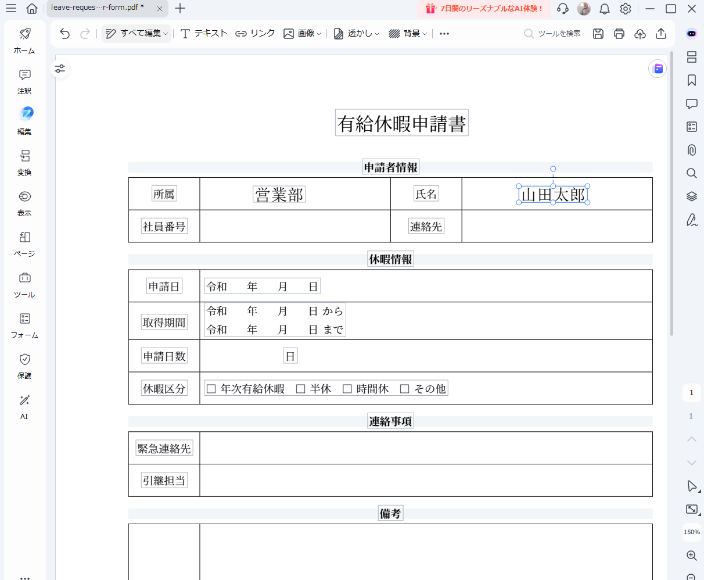
Task: Go to the previous page chevron
Action: point(691,439)
